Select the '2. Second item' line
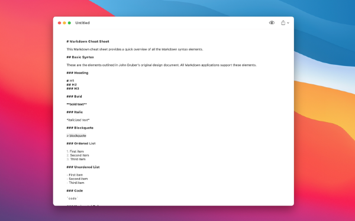Screen dimensions: 355x221 [x=78, y=156]
